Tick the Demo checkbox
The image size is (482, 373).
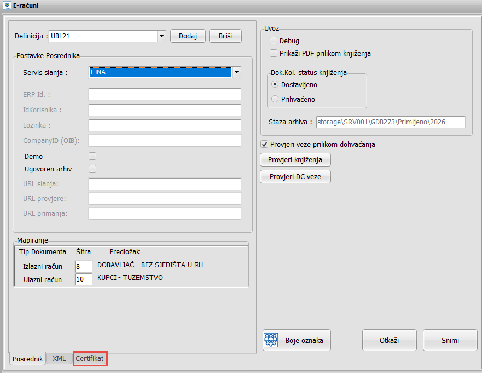pos(92,156)
